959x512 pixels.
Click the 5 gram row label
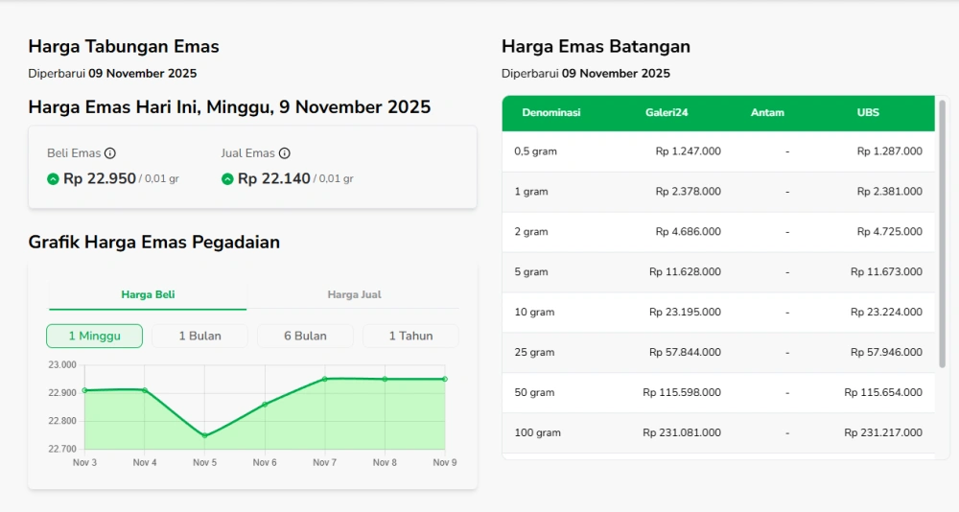coord(531,272)
